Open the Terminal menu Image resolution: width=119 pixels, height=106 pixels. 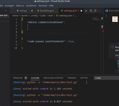(43, 6)
